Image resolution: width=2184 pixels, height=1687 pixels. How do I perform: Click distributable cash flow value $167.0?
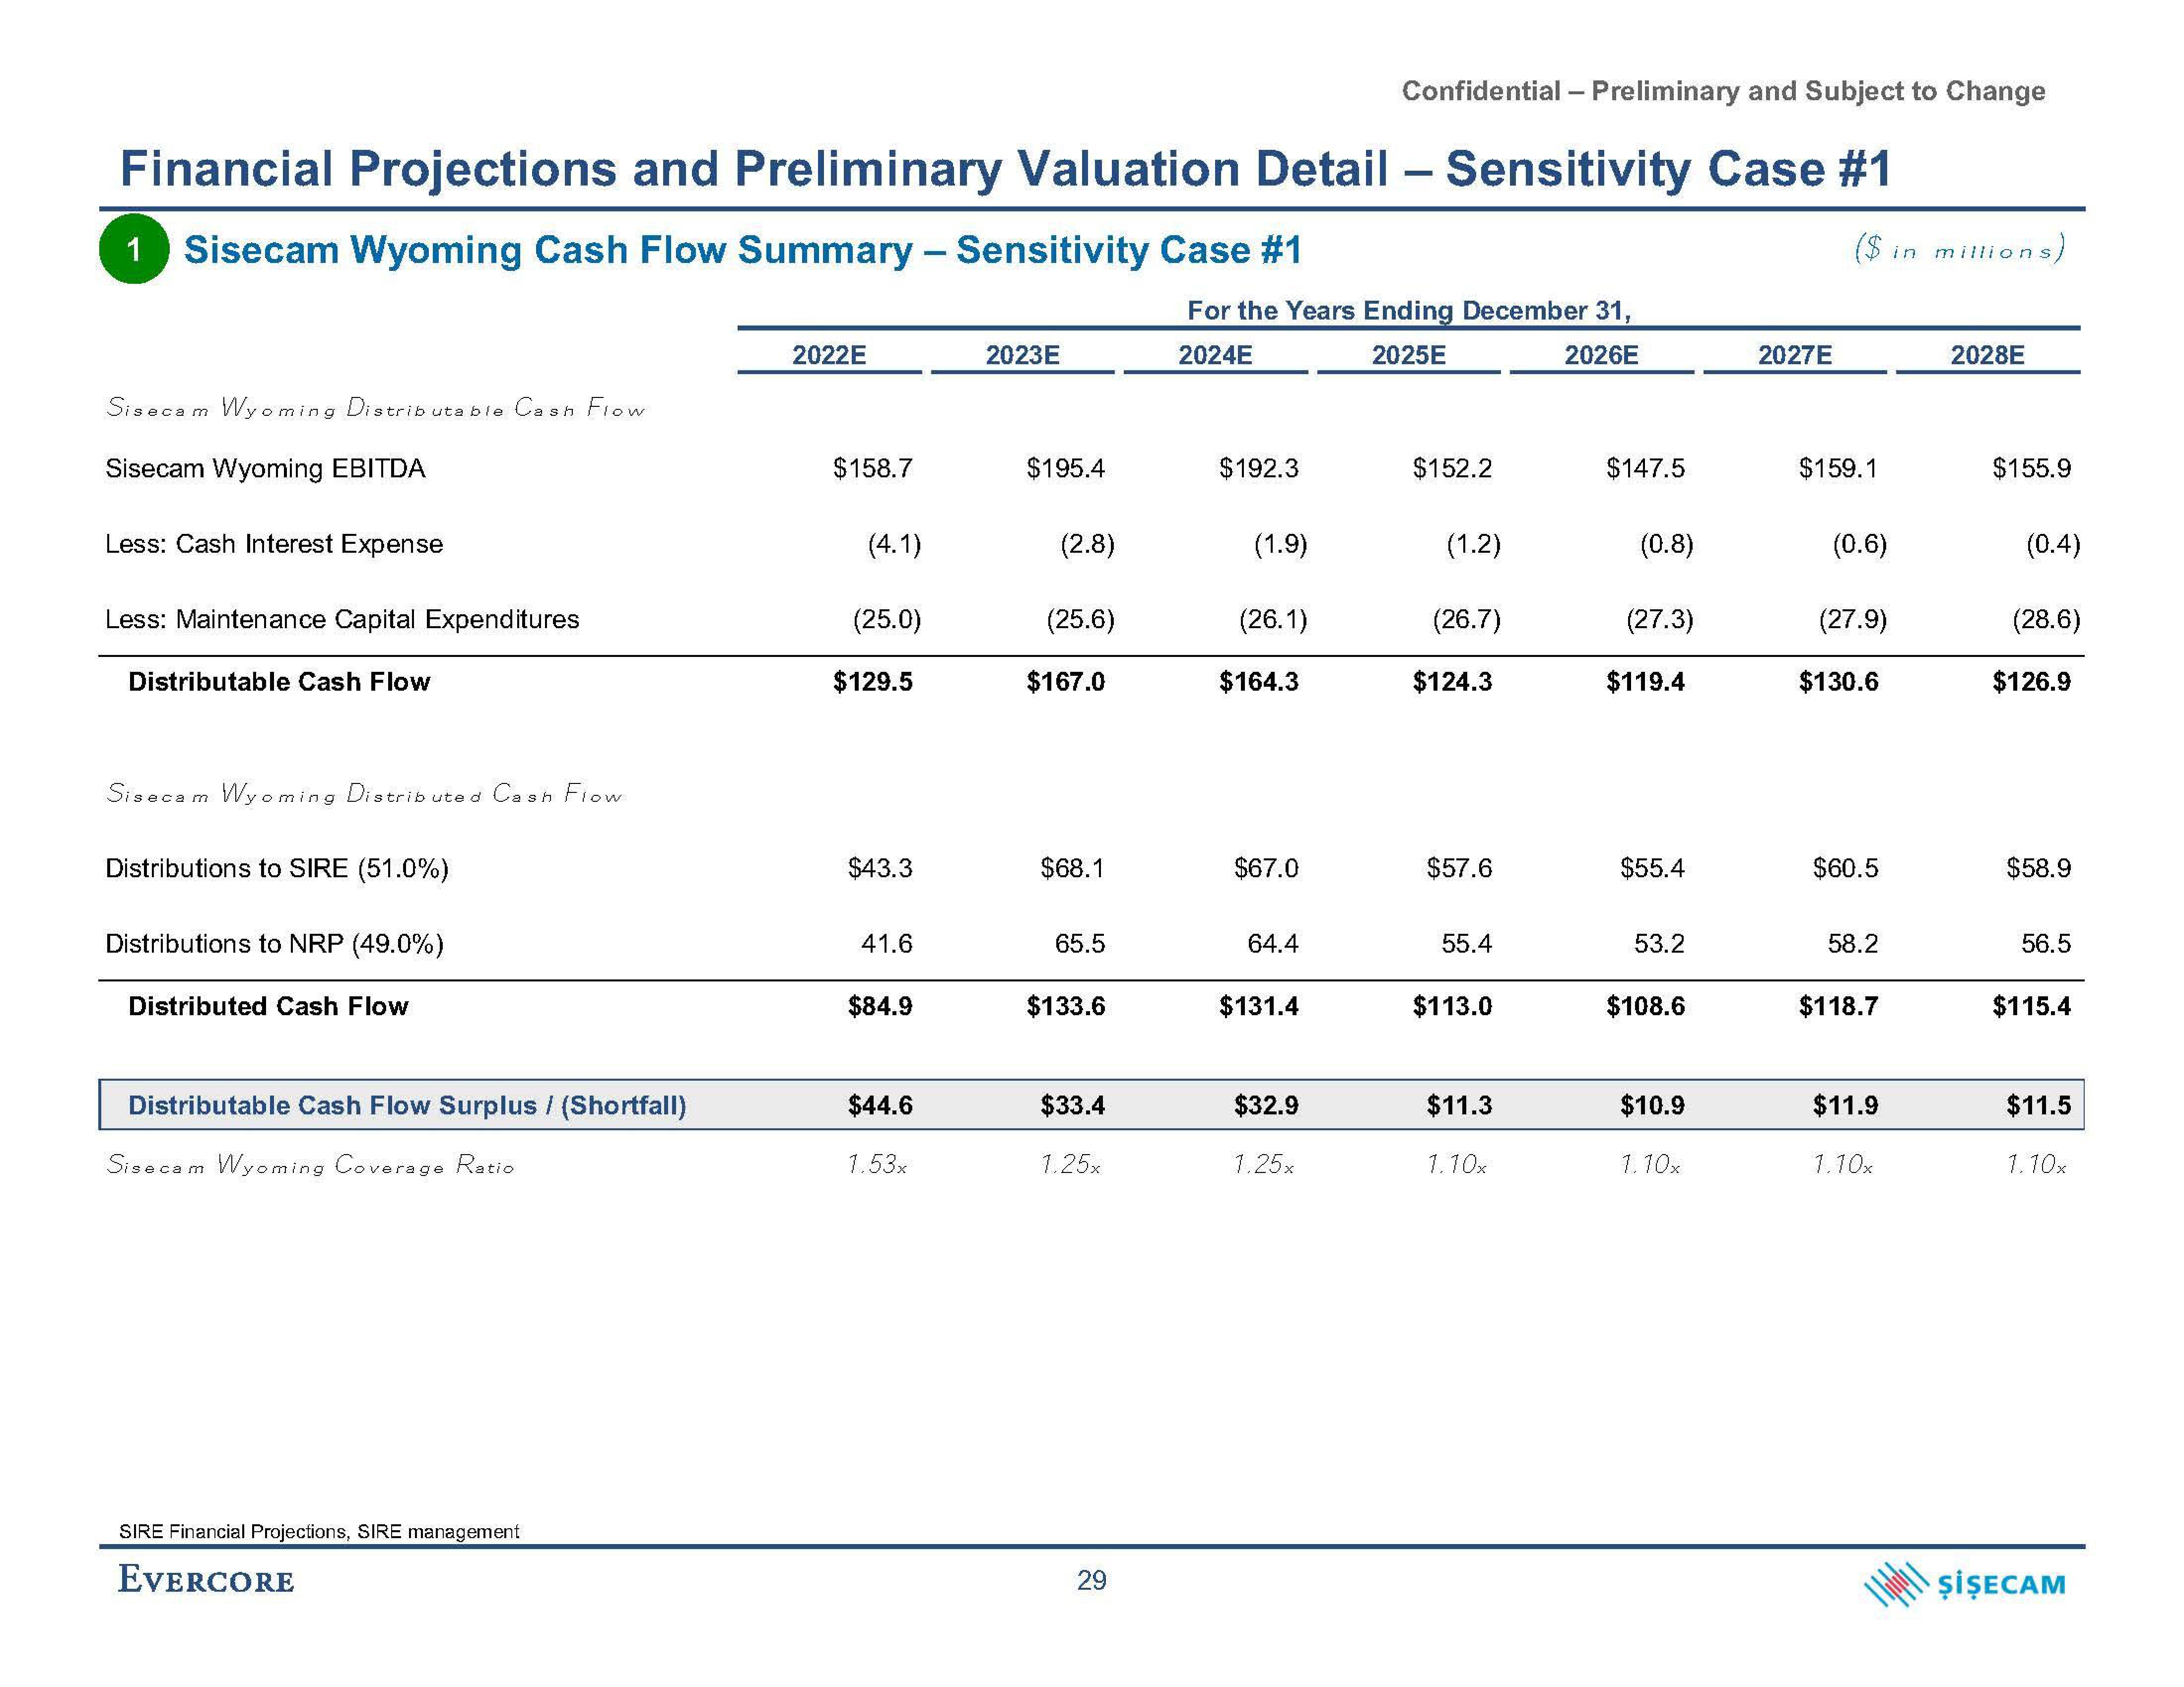coord(1065,682)
